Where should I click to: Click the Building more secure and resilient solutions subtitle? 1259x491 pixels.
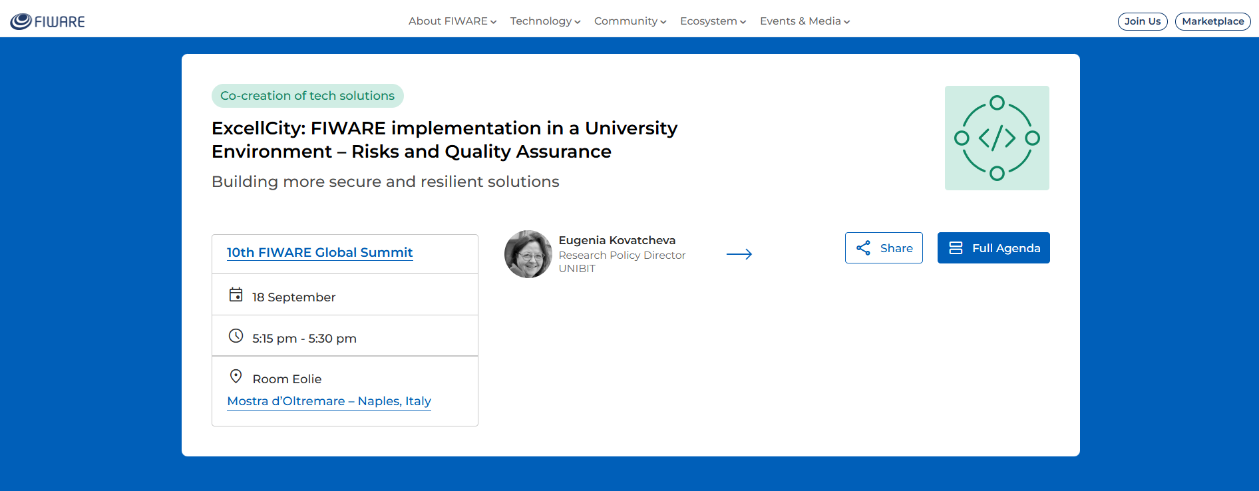click(385, 182)
